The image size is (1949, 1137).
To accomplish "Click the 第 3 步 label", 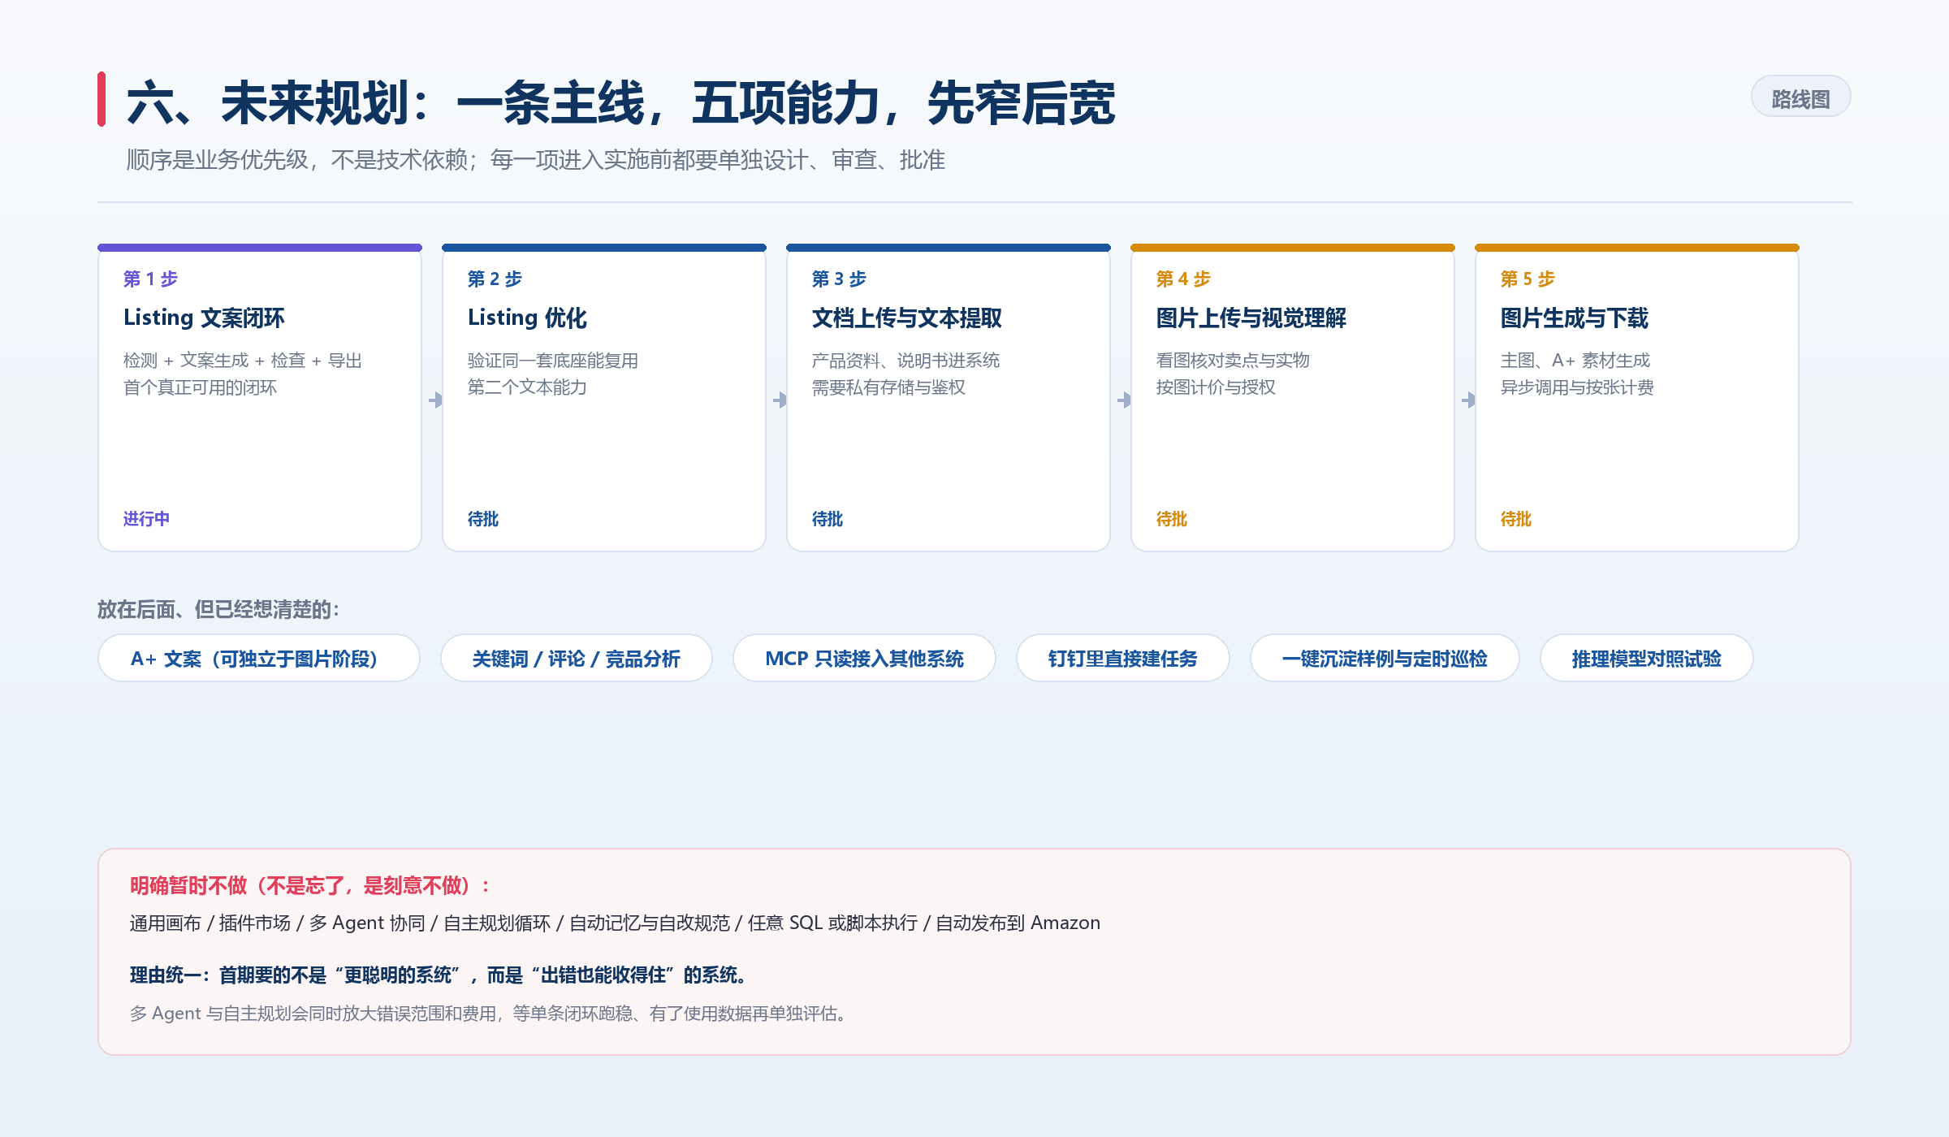I will (839, 279).
